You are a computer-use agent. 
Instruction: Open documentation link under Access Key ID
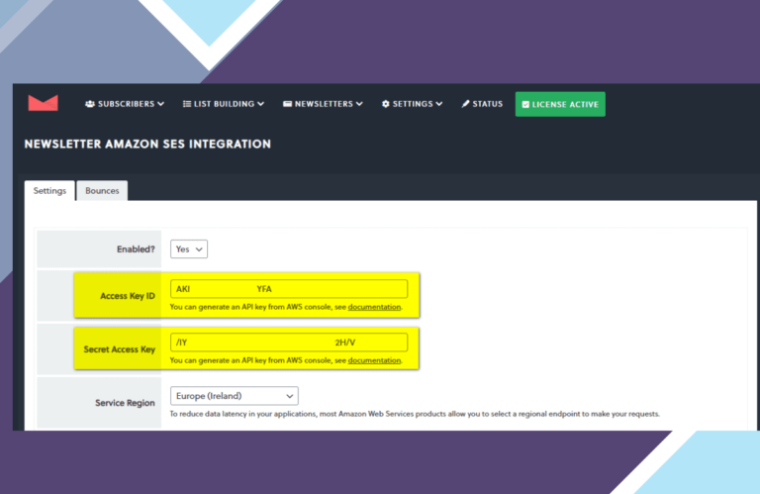point(374,307)
